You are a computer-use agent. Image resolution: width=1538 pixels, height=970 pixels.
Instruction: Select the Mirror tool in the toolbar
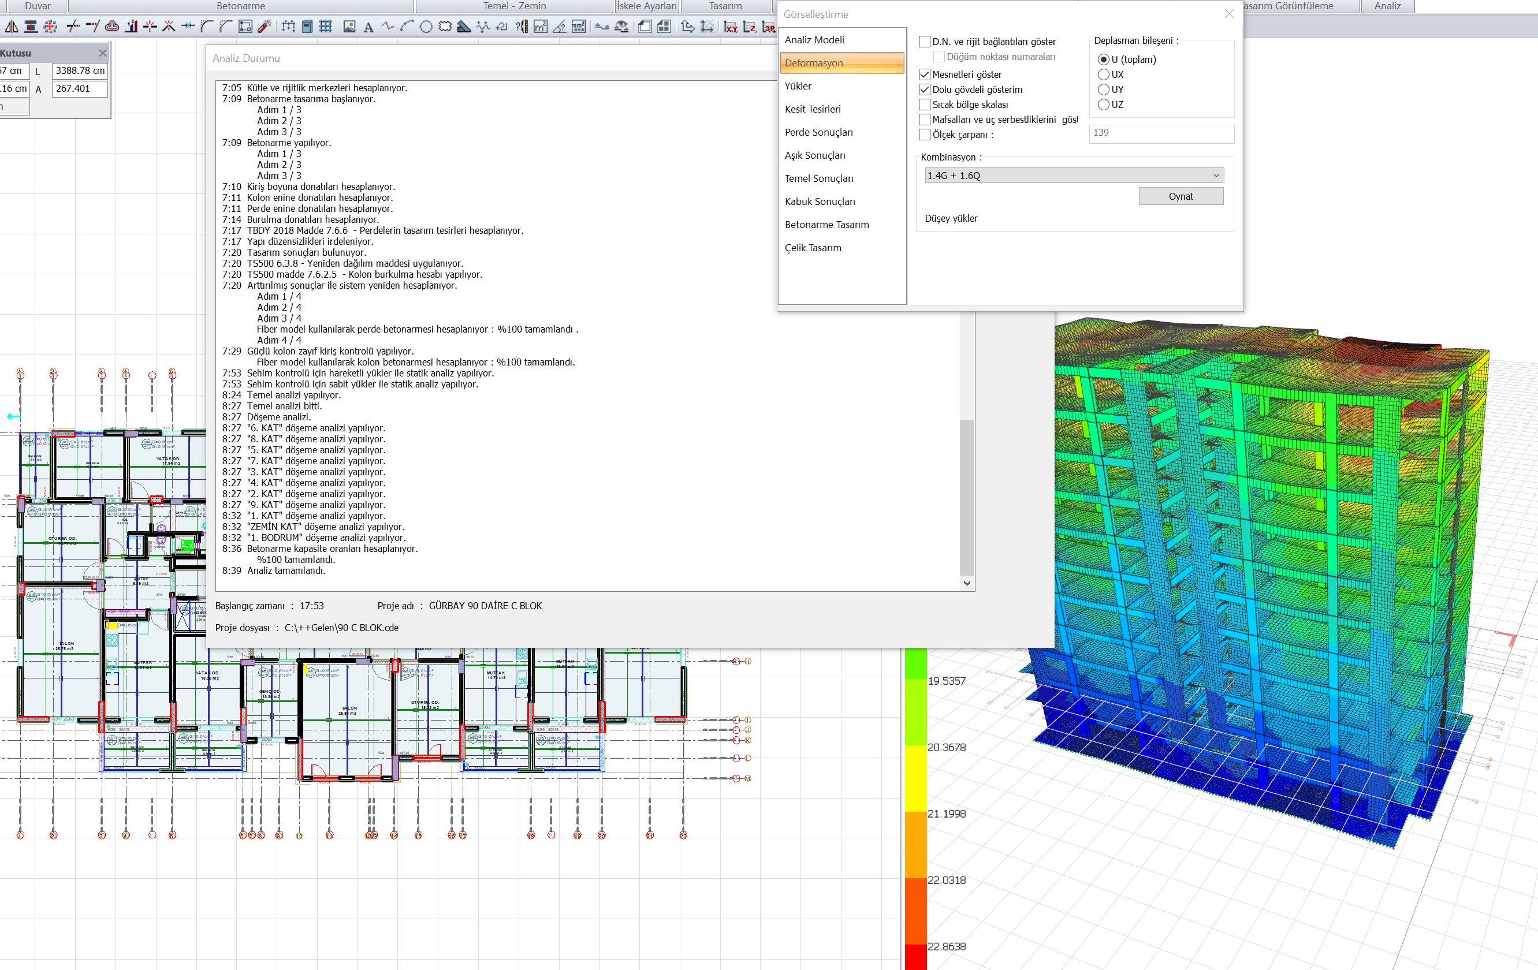12,27
